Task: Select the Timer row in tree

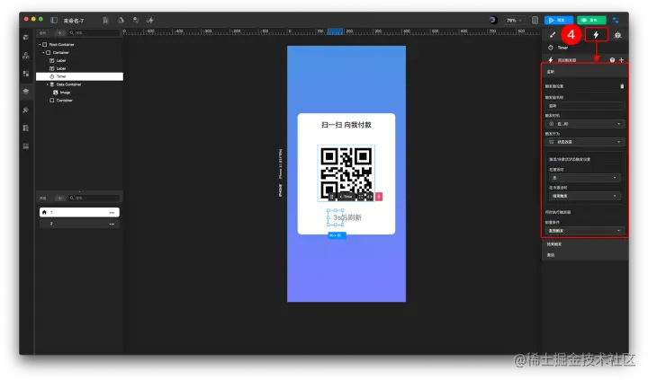Action: tap(79, 76)
